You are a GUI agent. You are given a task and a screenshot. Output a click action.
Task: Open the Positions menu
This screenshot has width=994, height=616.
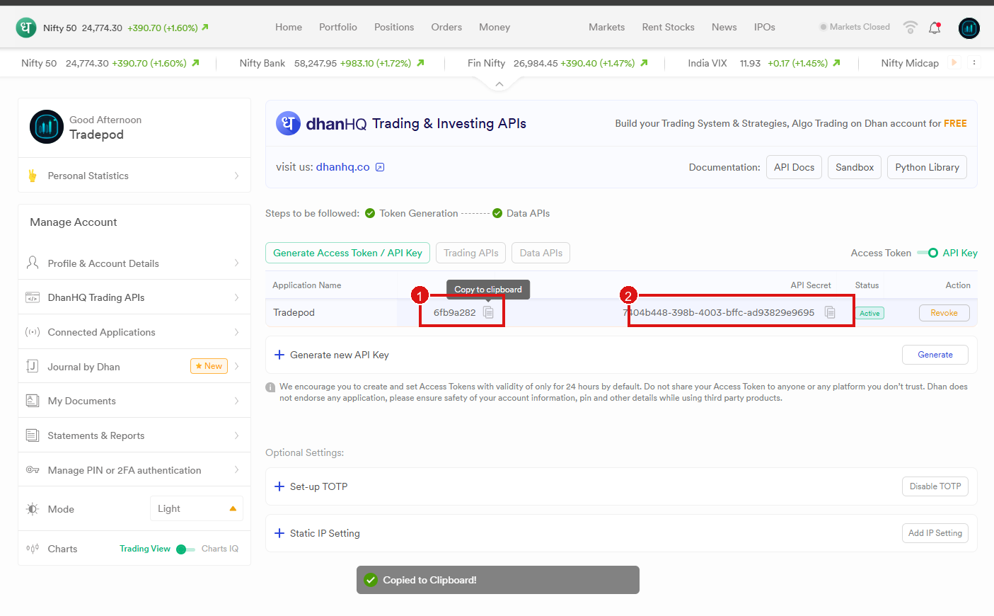click(x=394, y=28)
